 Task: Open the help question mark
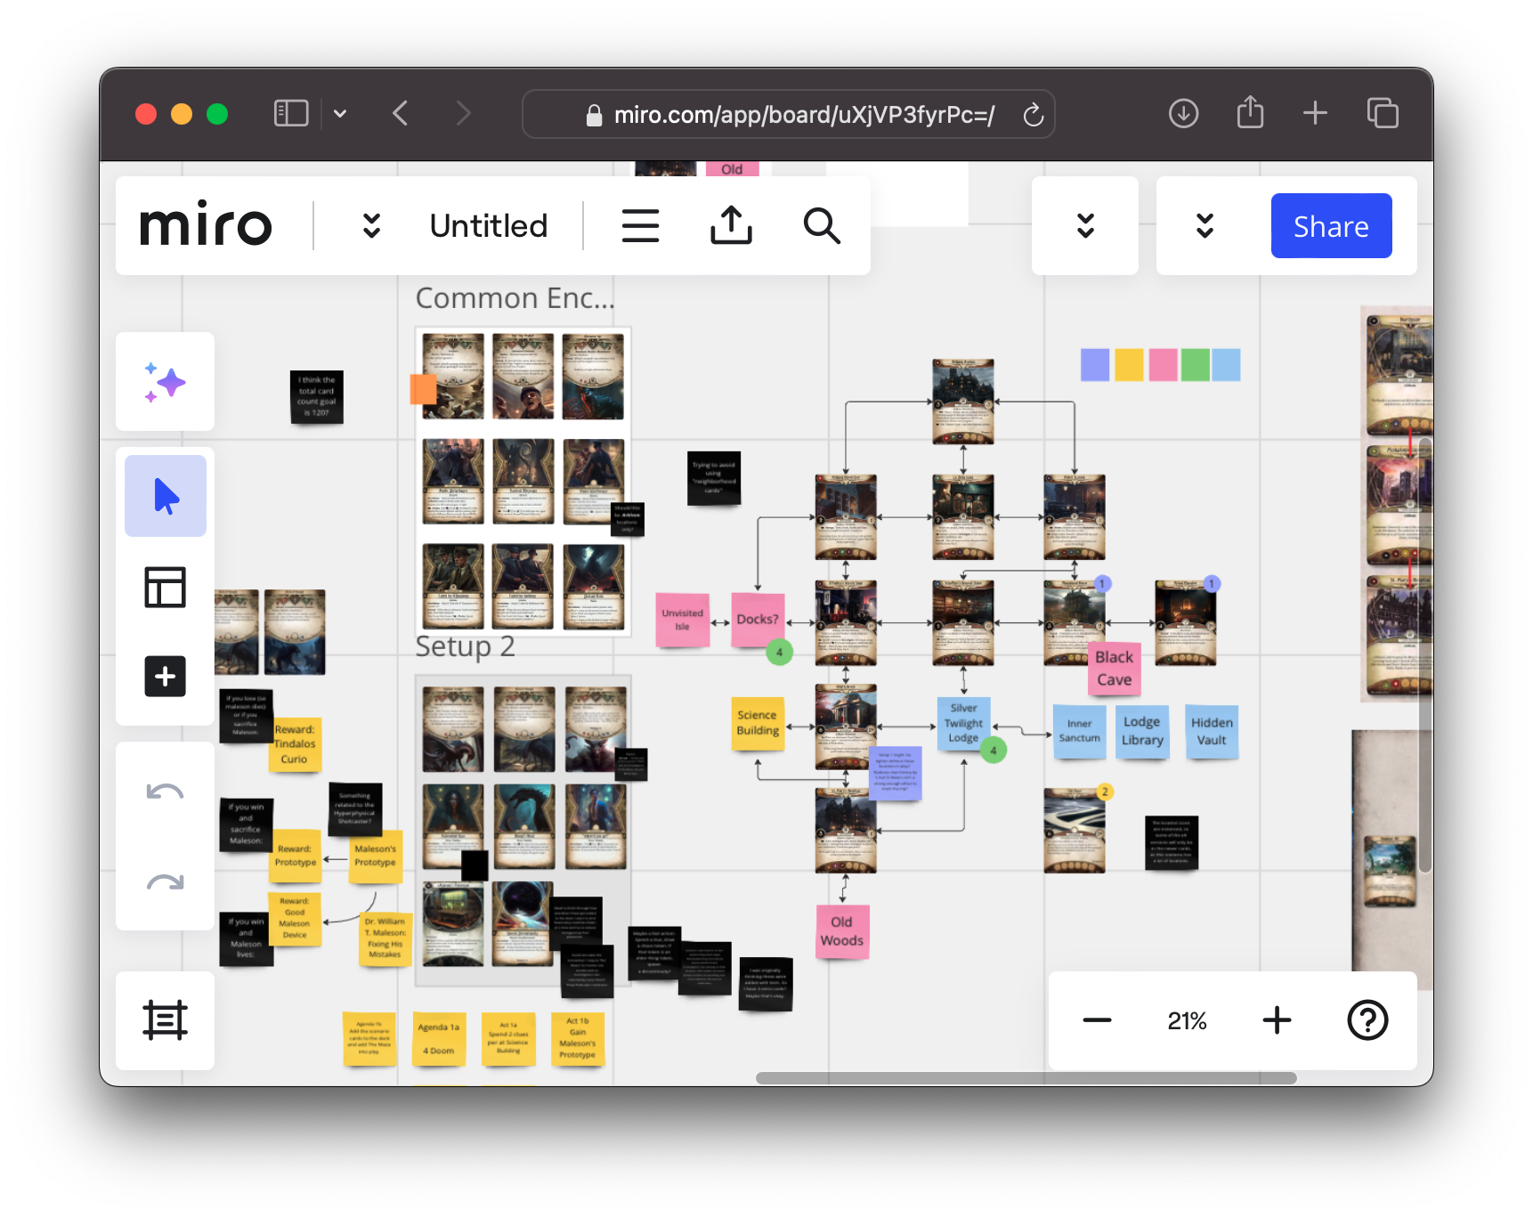point(1367,1020)
